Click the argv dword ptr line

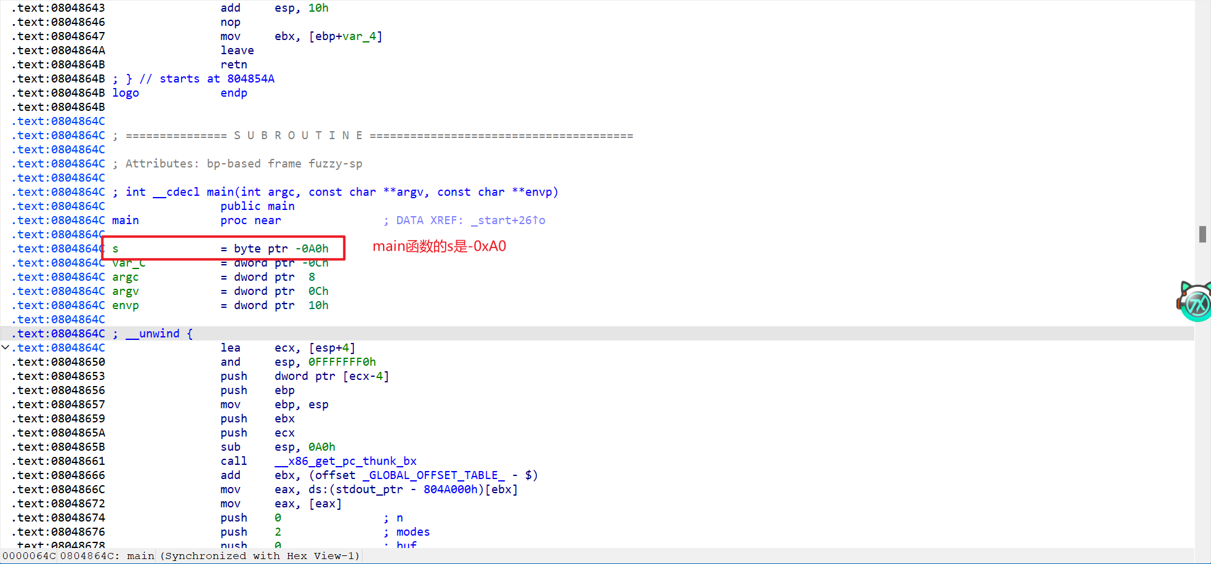point(125,291)
